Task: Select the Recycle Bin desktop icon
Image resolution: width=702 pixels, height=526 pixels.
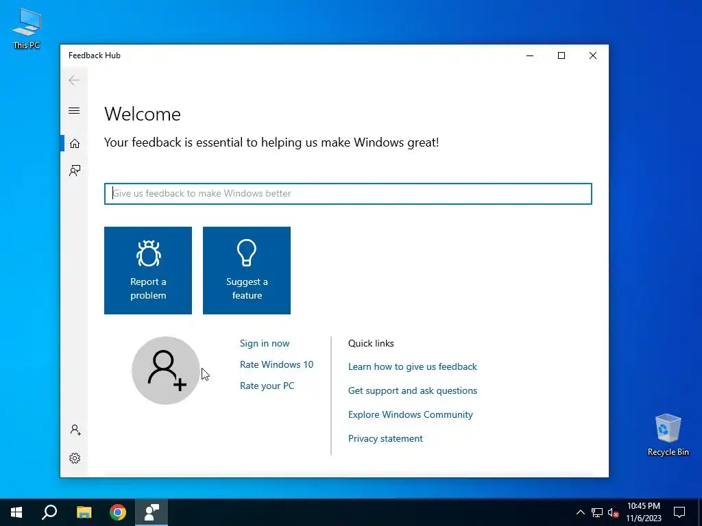Action: point(668,435)
